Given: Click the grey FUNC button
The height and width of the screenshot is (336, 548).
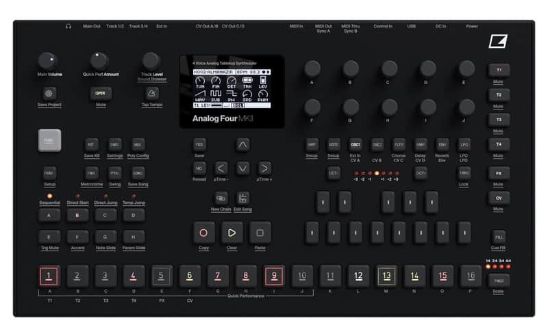Looking at the screenshot, I should click(49, 140).
